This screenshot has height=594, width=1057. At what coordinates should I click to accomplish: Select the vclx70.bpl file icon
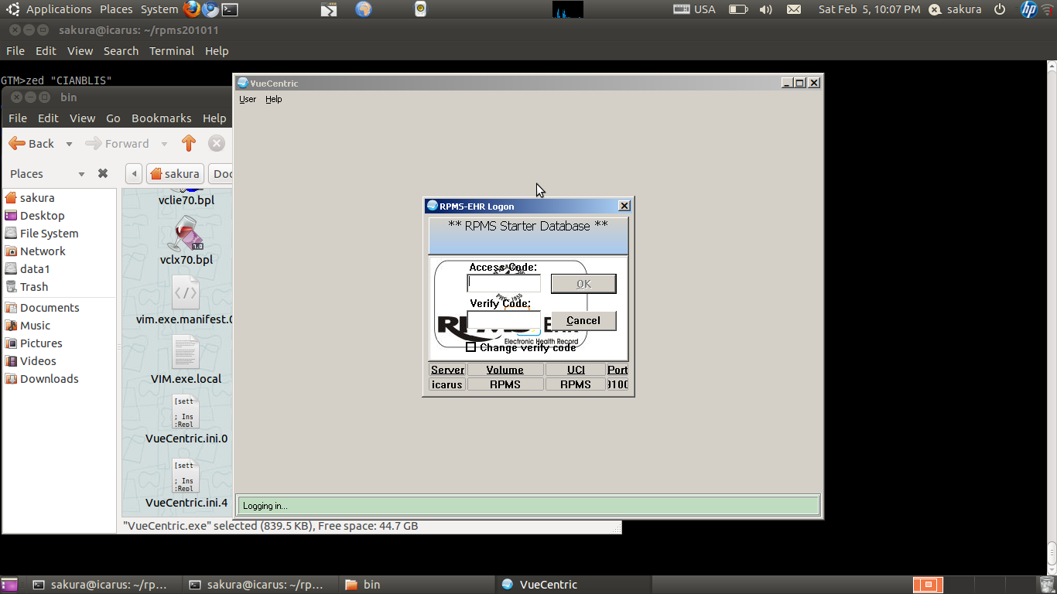point(186,233)
